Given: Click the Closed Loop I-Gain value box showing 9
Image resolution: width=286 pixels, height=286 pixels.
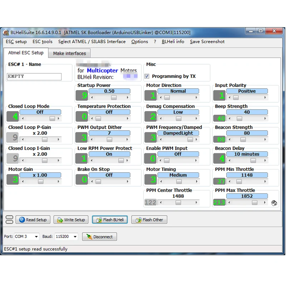Looking at the screenshot, I should tap(13, 158).
